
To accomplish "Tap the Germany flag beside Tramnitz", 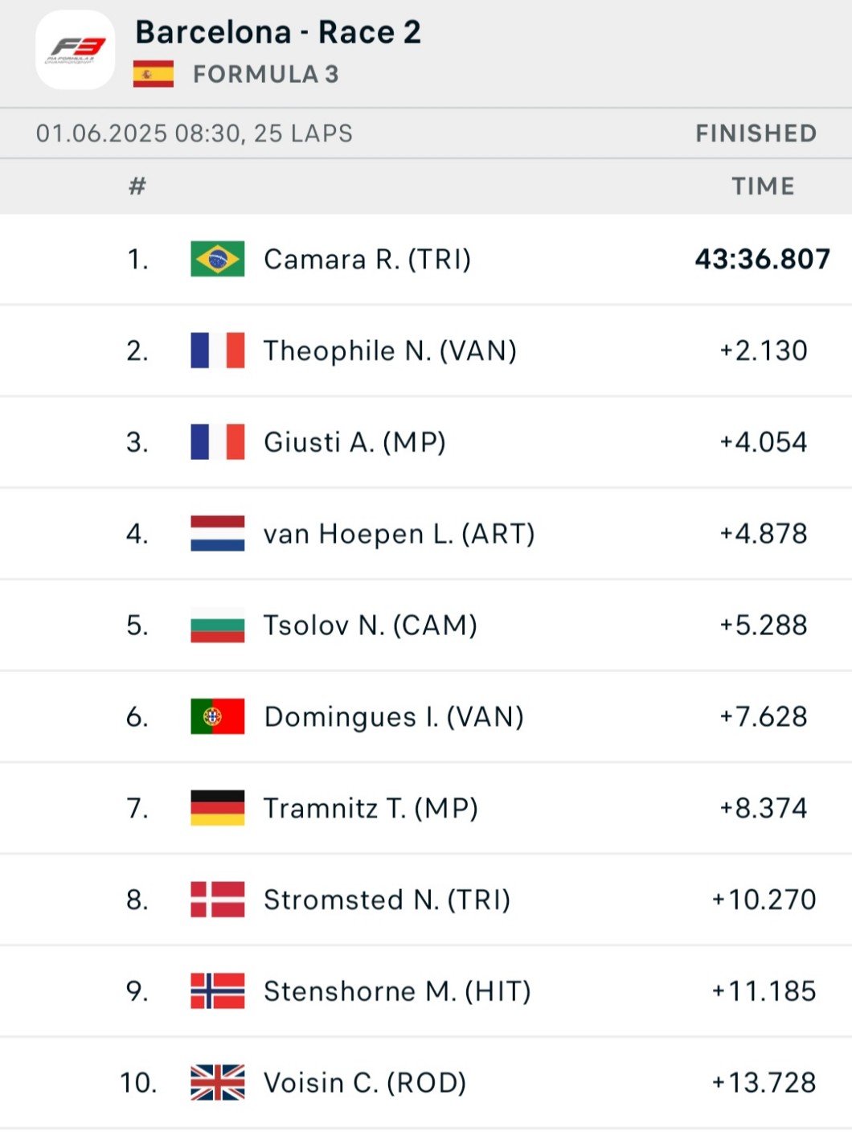I will tap(217, 808).
